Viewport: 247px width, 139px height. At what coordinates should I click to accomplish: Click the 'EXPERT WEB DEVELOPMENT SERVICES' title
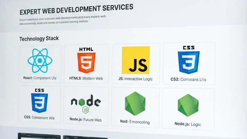tap(77, 10)
